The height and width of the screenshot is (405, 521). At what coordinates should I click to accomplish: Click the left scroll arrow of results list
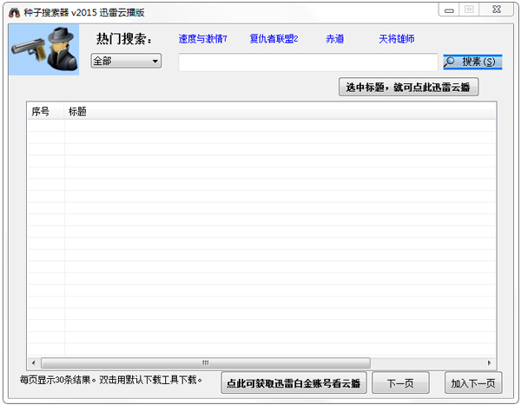coord(33,363)
